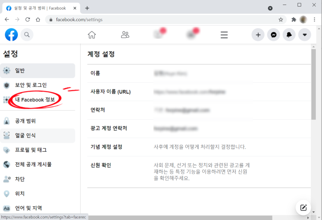
Task: Click the shield icon beside 보안 및 로그인
Action: pyautogui.click(x=7, y=85)
